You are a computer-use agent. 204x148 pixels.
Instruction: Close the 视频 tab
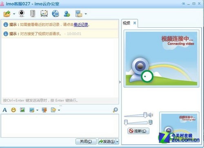pyautogui.click(x=135, y=23)
